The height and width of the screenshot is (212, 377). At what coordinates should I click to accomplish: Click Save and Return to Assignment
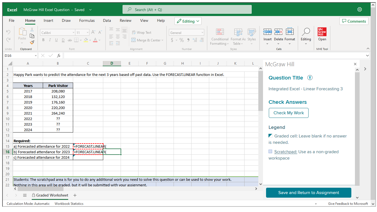click(309, 193)
